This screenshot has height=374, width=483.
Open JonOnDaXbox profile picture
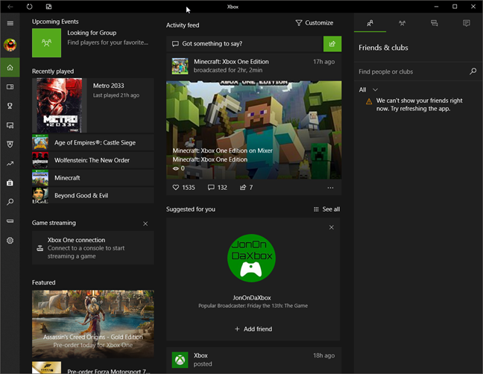251,258
